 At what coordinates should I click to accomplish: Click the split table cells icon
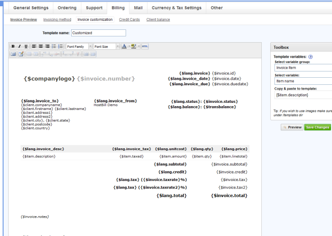click(86, 54)
